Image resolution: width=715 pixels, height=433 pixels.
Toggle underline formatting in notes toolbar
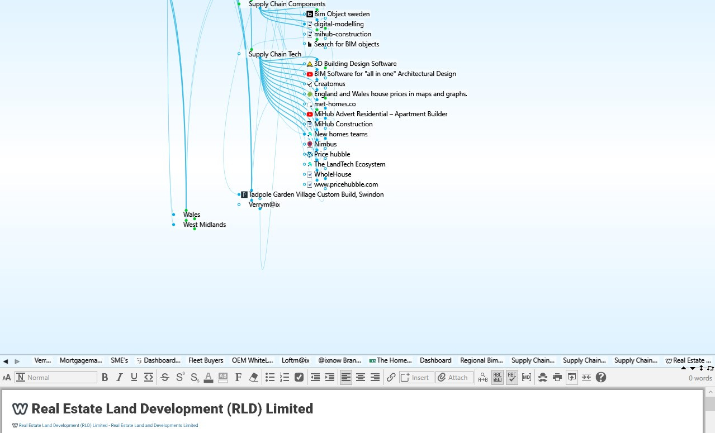(x=134, y=378)
